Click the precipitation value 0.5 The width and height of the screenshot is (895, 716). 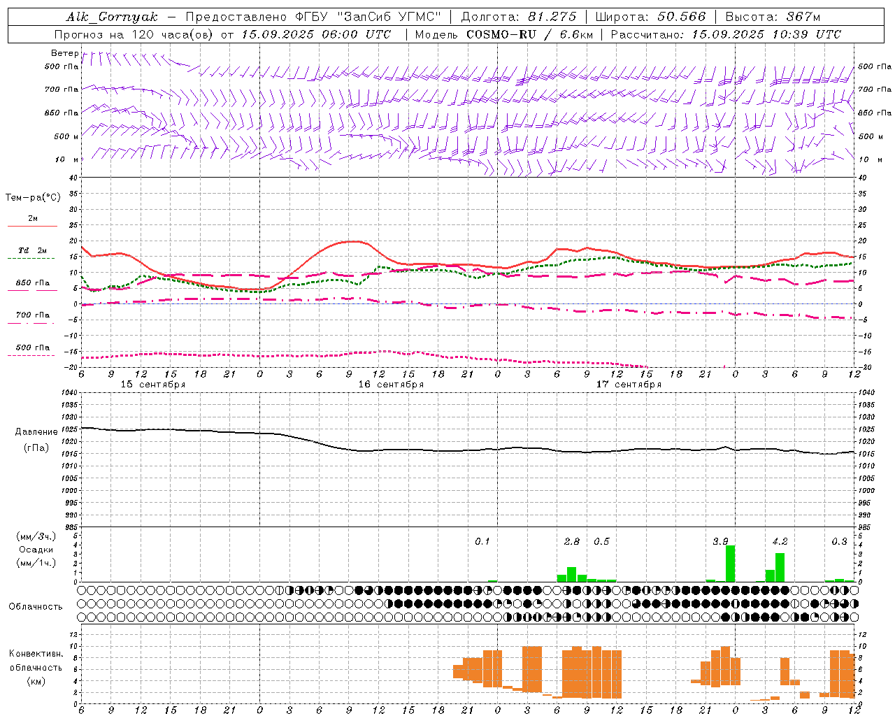pos(601,542)
